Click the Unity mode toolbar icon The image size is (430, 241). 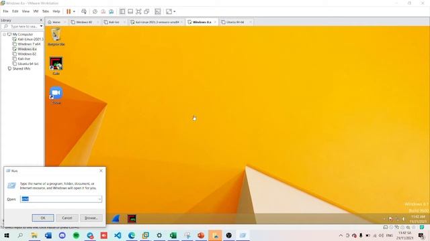(146, 11)
